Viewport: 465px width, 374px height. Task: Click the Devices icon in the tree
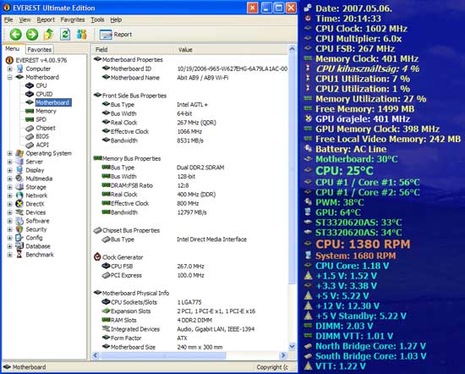pos(19,212)
